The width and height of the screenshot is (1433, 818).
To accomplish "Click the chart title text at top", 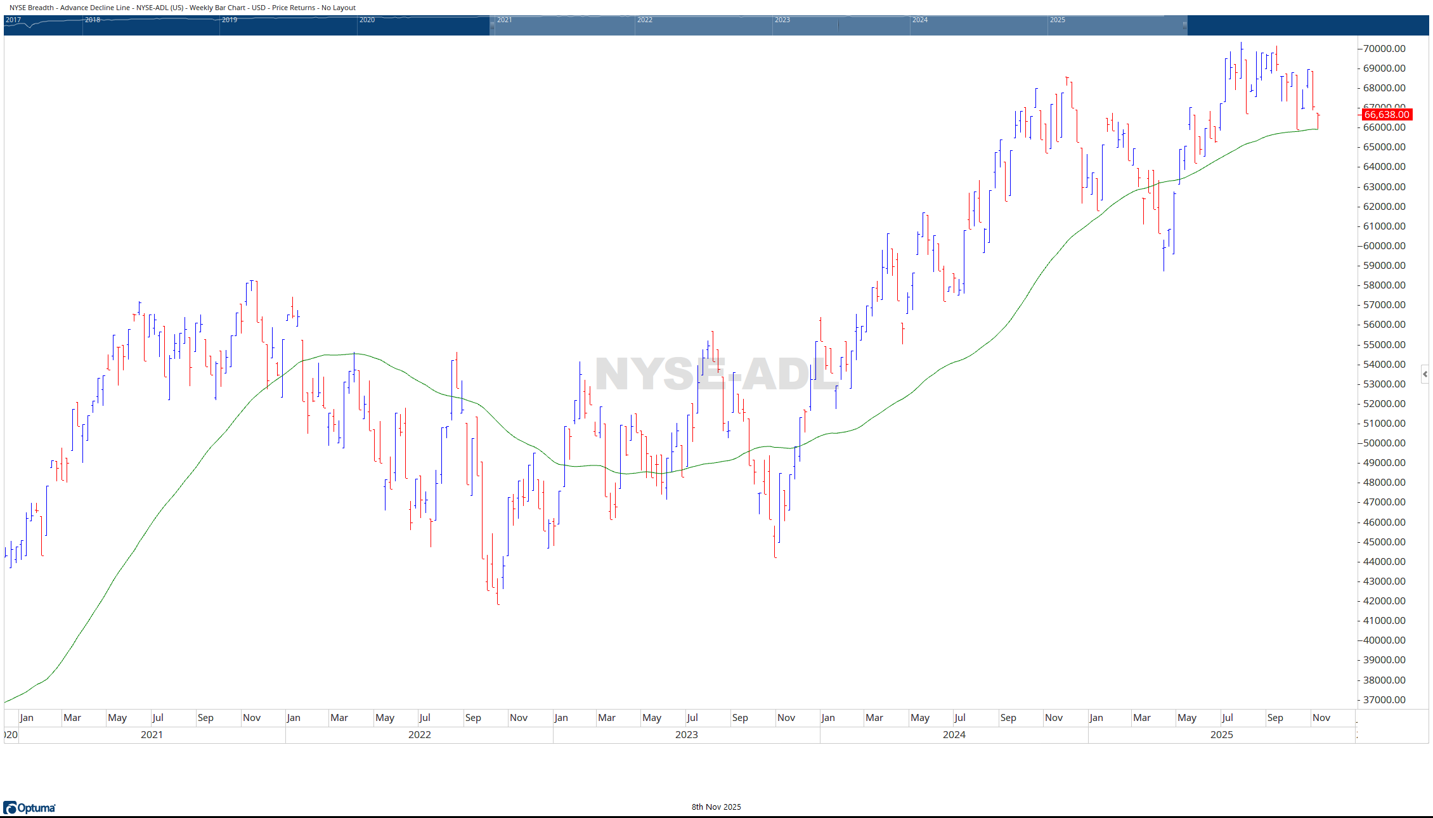I will (183, 8).
